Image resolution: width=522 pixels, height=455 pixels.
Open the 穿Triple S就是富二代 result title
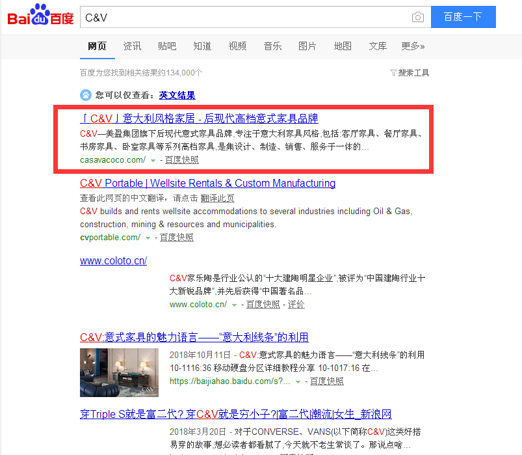click(x=236, y=414)
